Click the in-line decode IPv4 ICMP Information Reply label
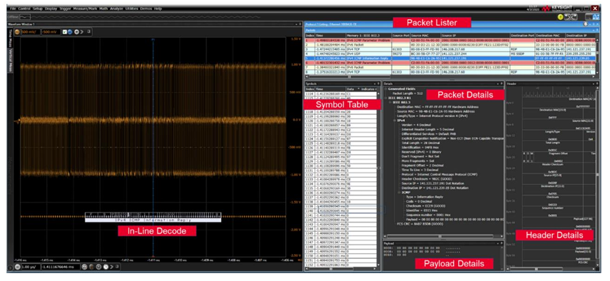This screenshot has height=281, width=610. tap(153, 220)
